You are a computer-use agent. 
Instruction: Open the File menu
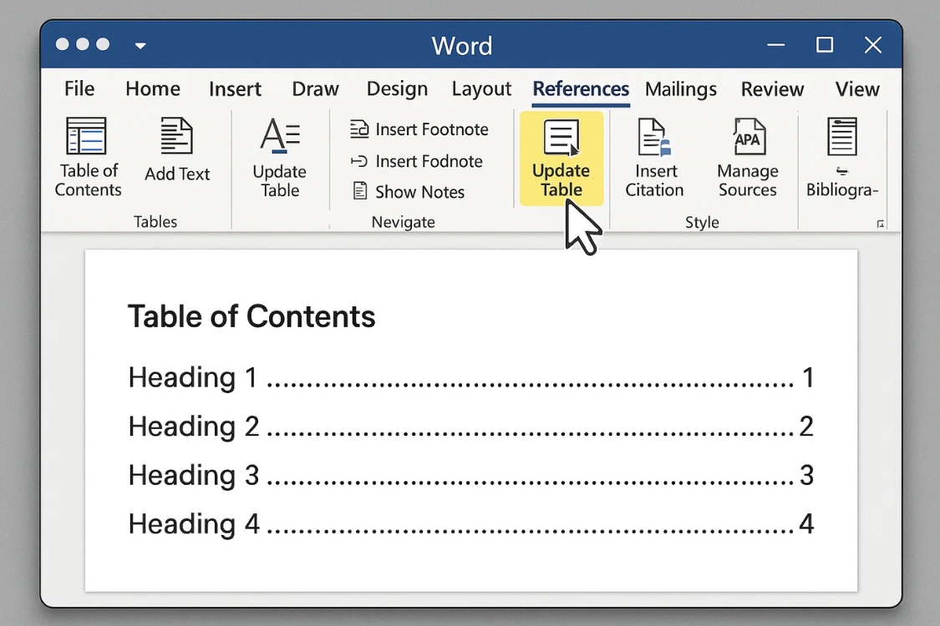(x=79, y=89)
